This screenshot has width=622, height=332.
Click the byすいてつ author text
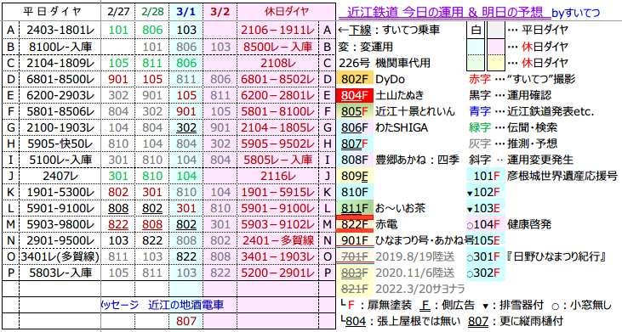(x=575, y=13)
